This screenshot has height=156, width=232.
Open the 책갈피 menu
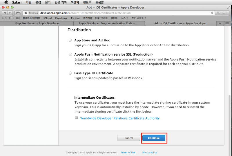click(75, 2)
